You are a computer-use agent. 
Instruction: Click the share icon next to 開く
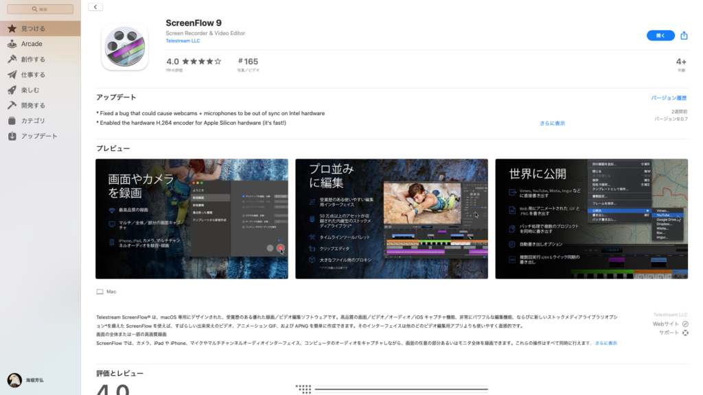[684, 35]
